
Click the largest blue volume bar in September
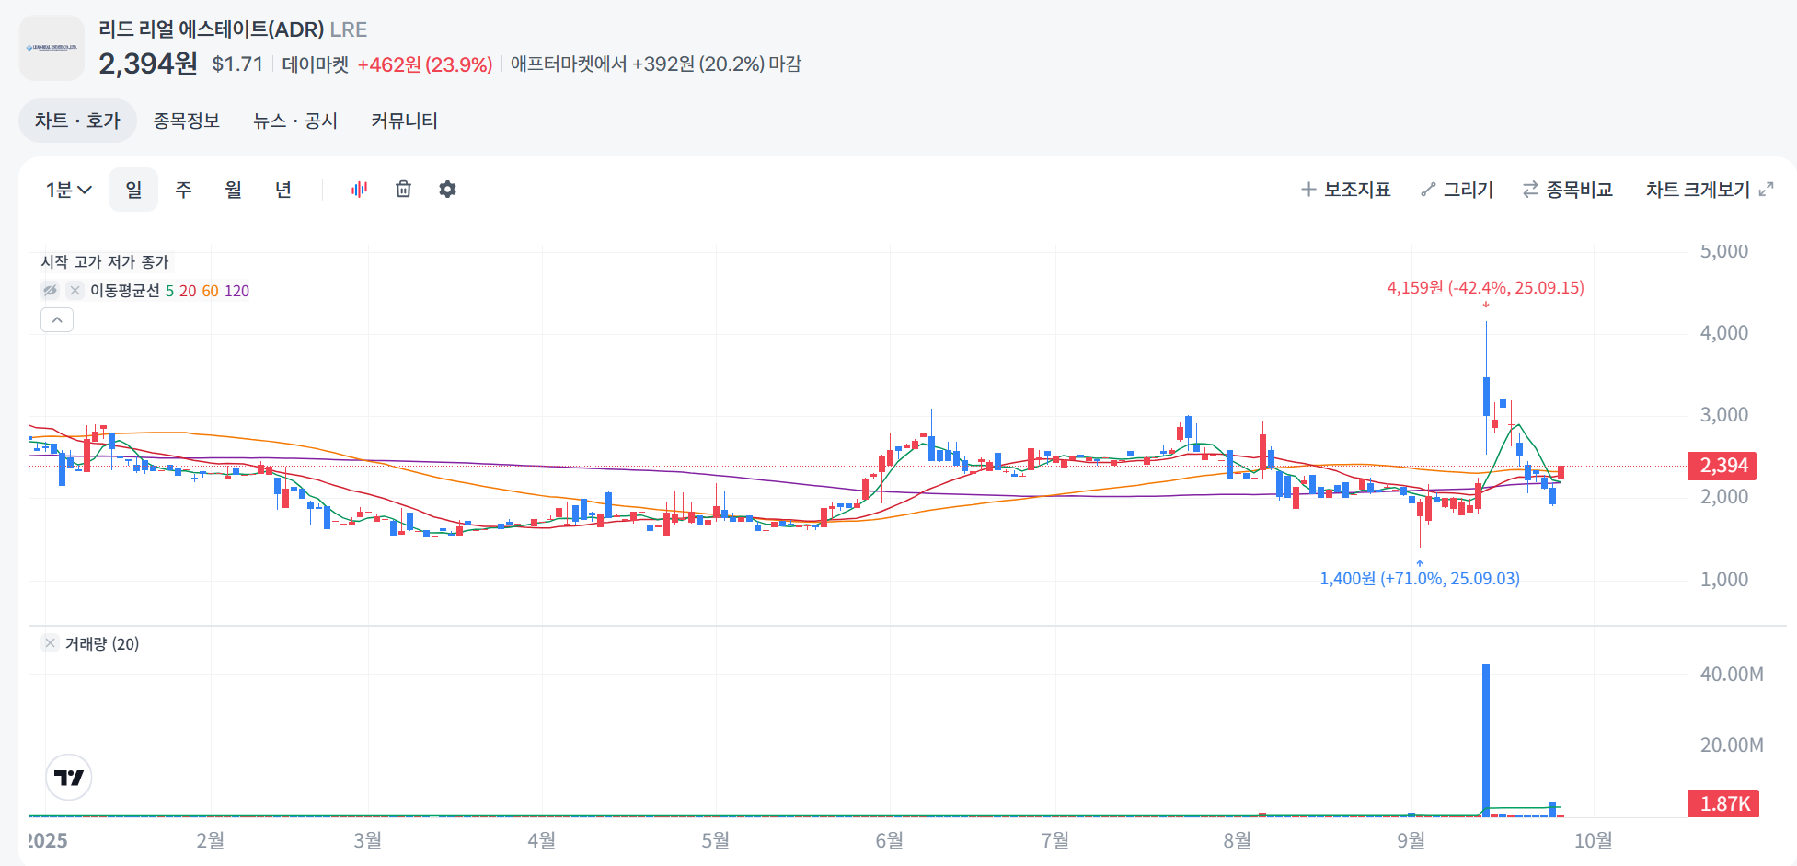point(1486,740)
